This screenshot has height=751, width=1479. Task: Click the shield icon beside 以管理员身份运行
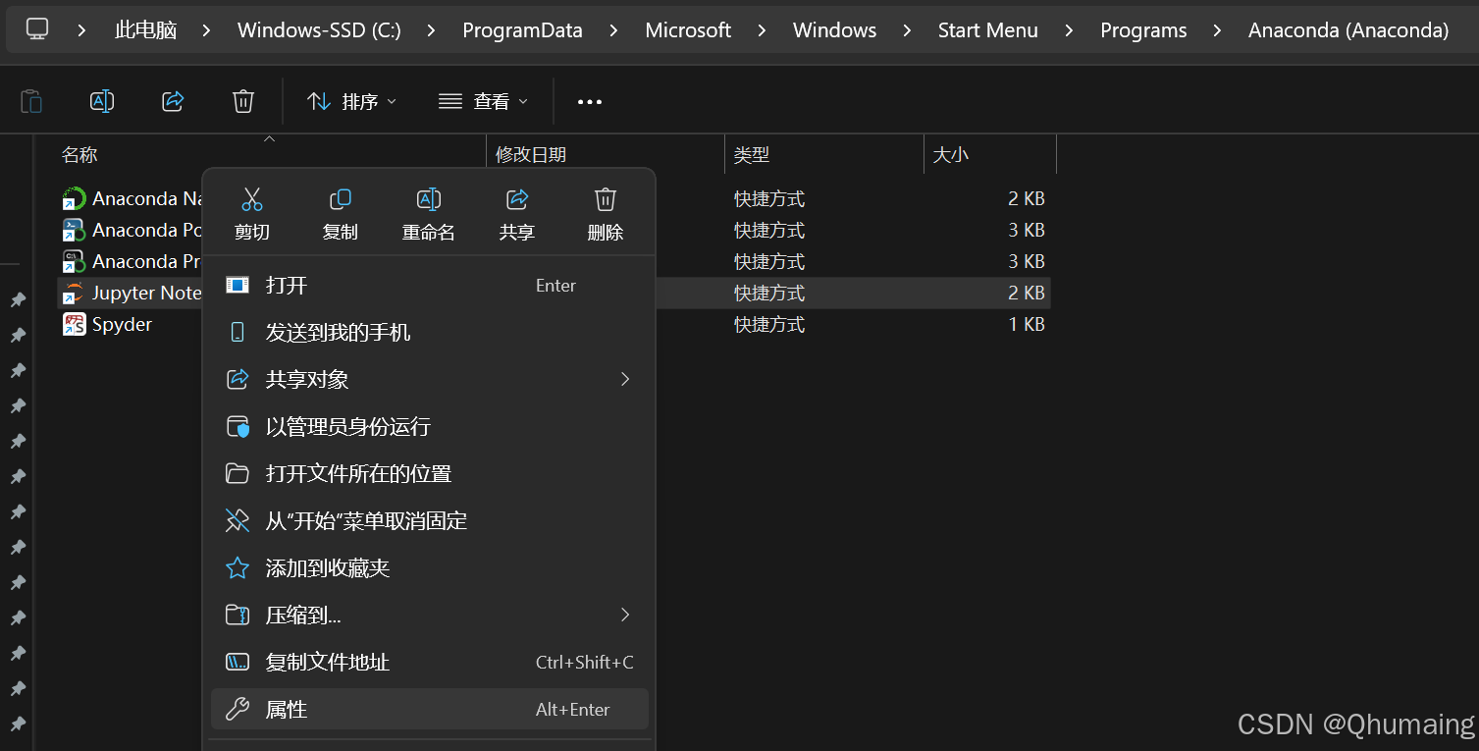point(238,426)
